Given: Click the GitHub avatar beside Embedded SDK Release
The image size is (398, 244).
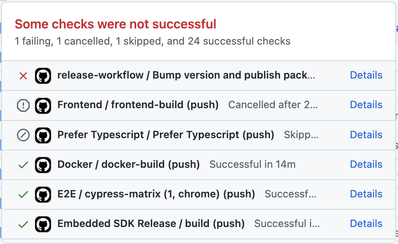Looking at the screenshot, I should (43, 224).
